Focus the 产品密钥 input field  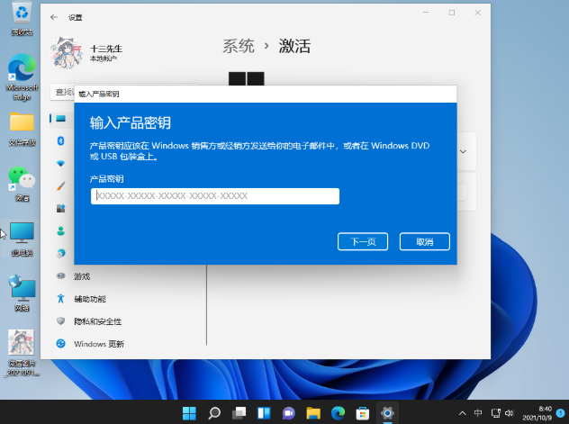coord(215,196)
